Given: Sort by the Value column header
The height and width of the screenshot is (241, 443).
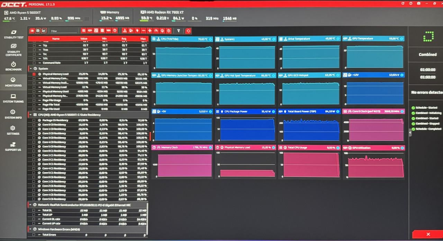Looking at the screenshot, I should 84,39.
